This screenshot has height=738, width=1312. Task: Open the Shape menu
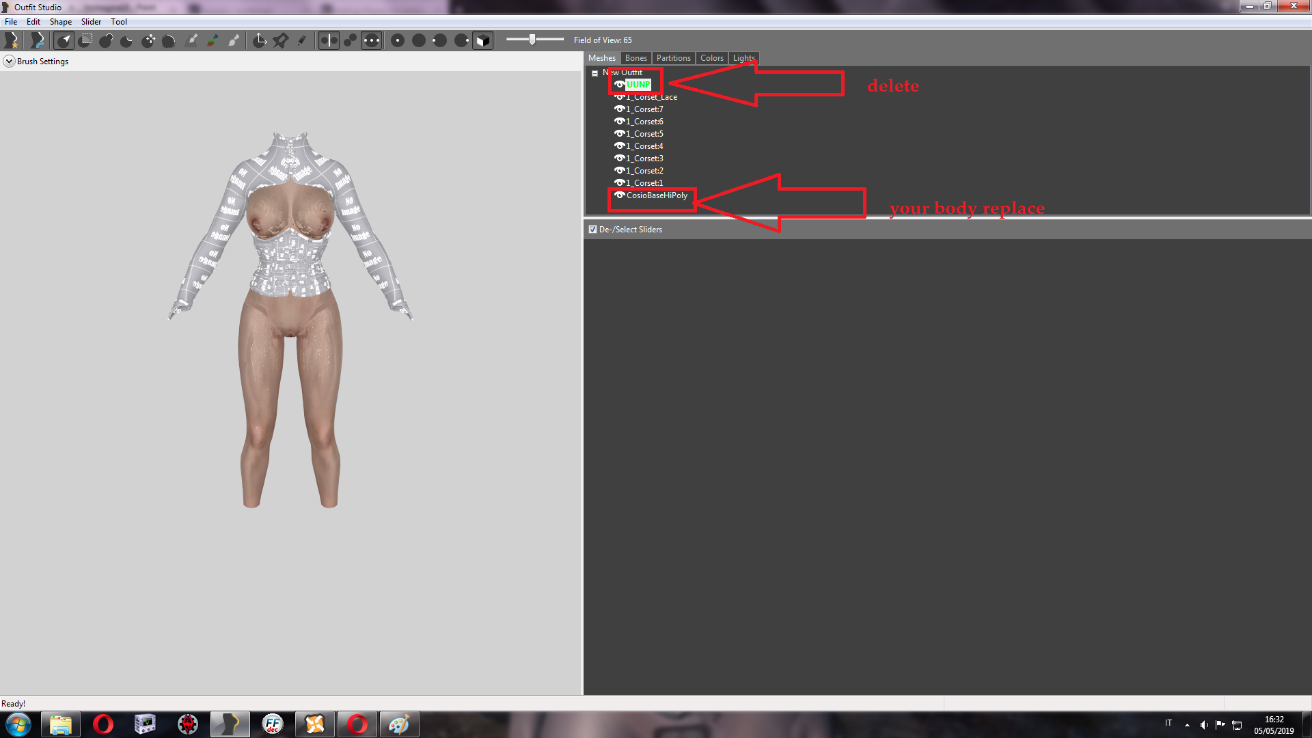[60, 22]
